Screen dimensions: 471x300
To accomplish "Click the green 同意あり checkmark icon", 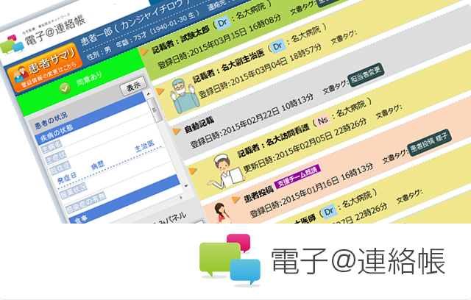I will 65,88.
